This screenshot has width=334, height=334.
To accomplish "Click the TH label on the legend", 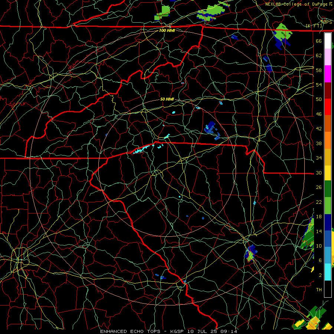I will coord(319,289).
